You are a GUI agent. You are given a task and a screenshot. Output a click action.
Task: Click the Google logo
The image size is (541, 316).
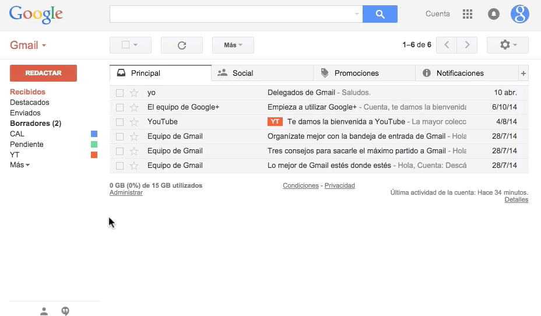coord(36,15)
